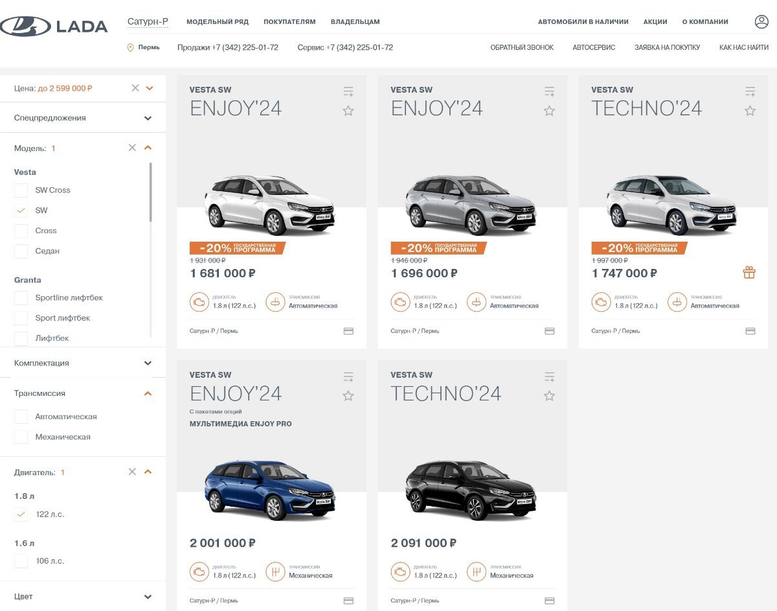Click the location pin icon next to Пермь

click(130, 47)
